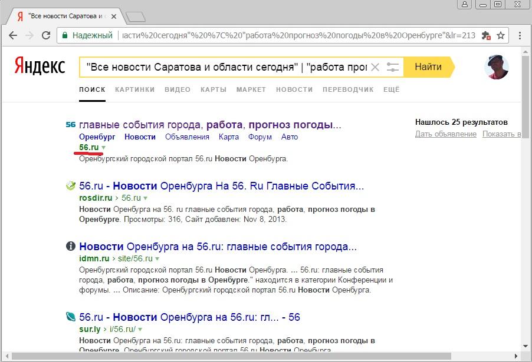This screenshot has width=532, height=362.
Task: Open Chrome three-dot menu
Action: (x=519, y=35)
